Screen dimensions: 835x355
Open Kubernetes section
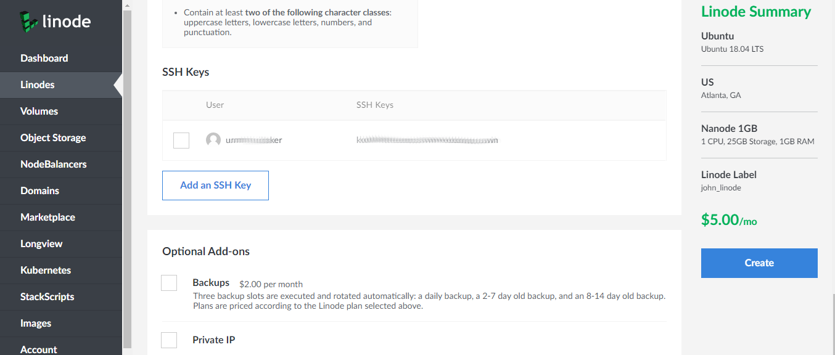(x=46, y=271)
